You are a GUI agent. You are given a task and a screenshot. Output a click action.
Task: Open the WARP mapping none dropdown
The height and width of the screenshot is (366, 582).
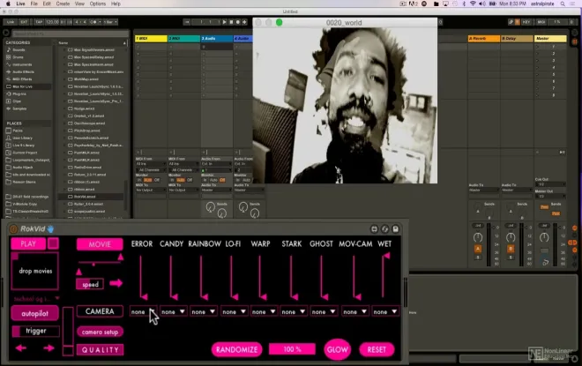(x=265, y=312)
